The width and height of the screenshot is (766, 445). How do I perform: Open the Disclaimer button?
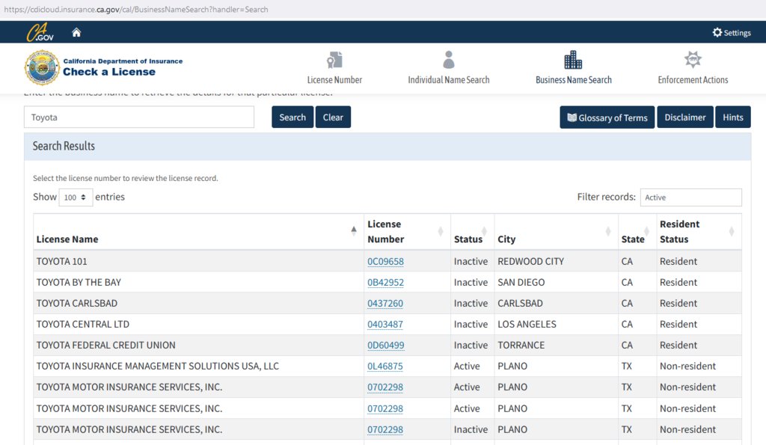685,117
